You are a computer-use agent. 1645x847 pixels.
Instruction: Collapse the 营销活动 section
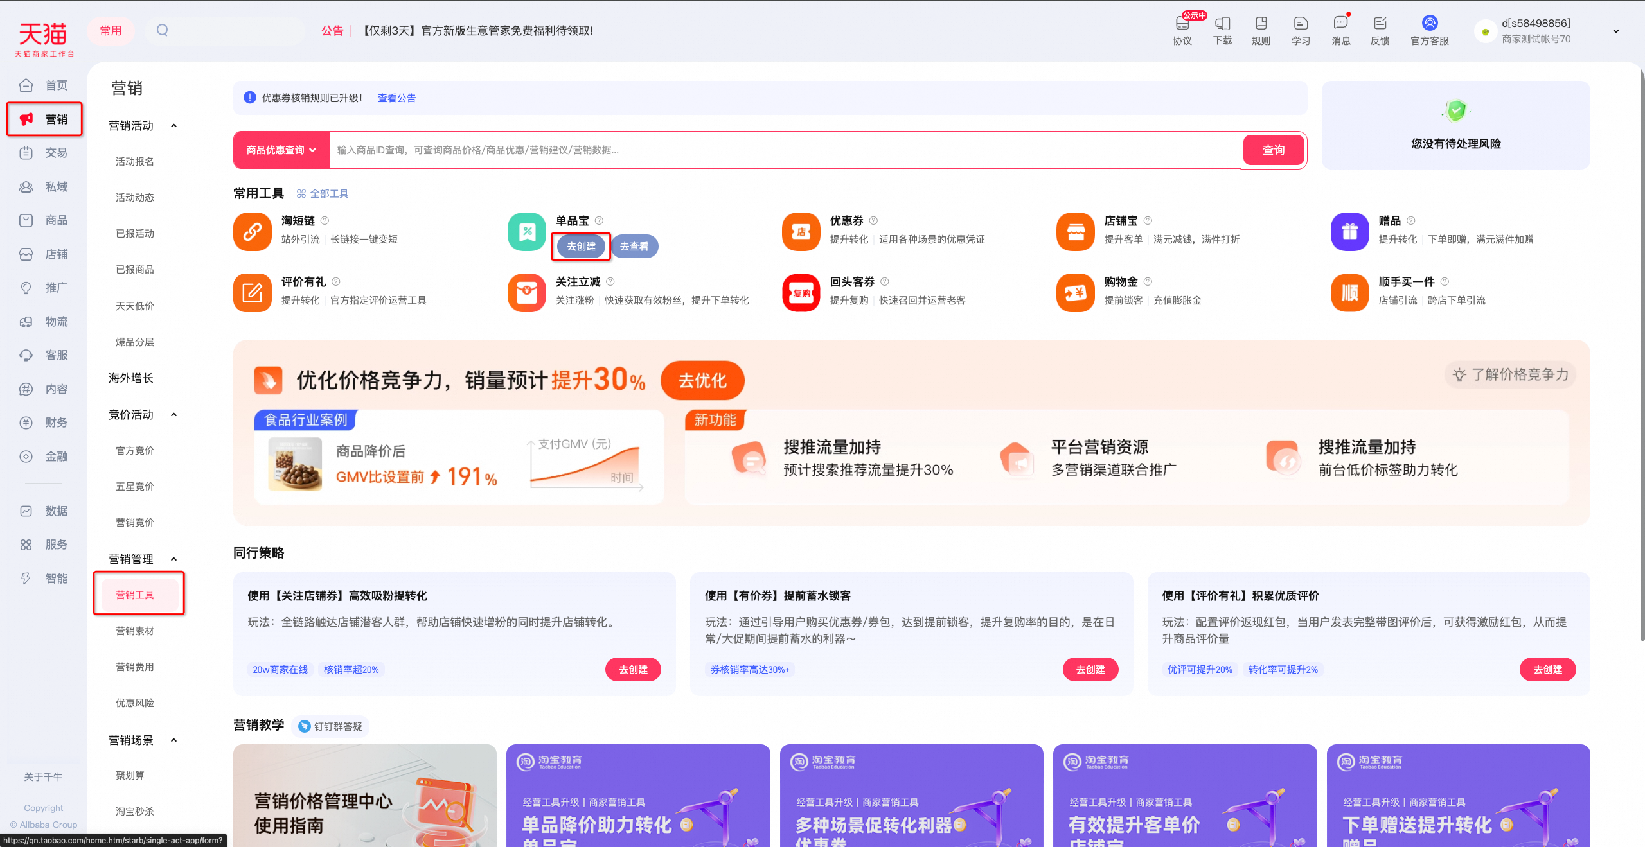click(173, 126)
